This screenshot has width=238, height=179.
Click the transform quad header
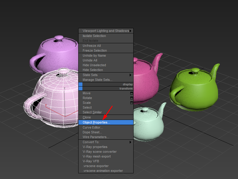pos(106,89)
